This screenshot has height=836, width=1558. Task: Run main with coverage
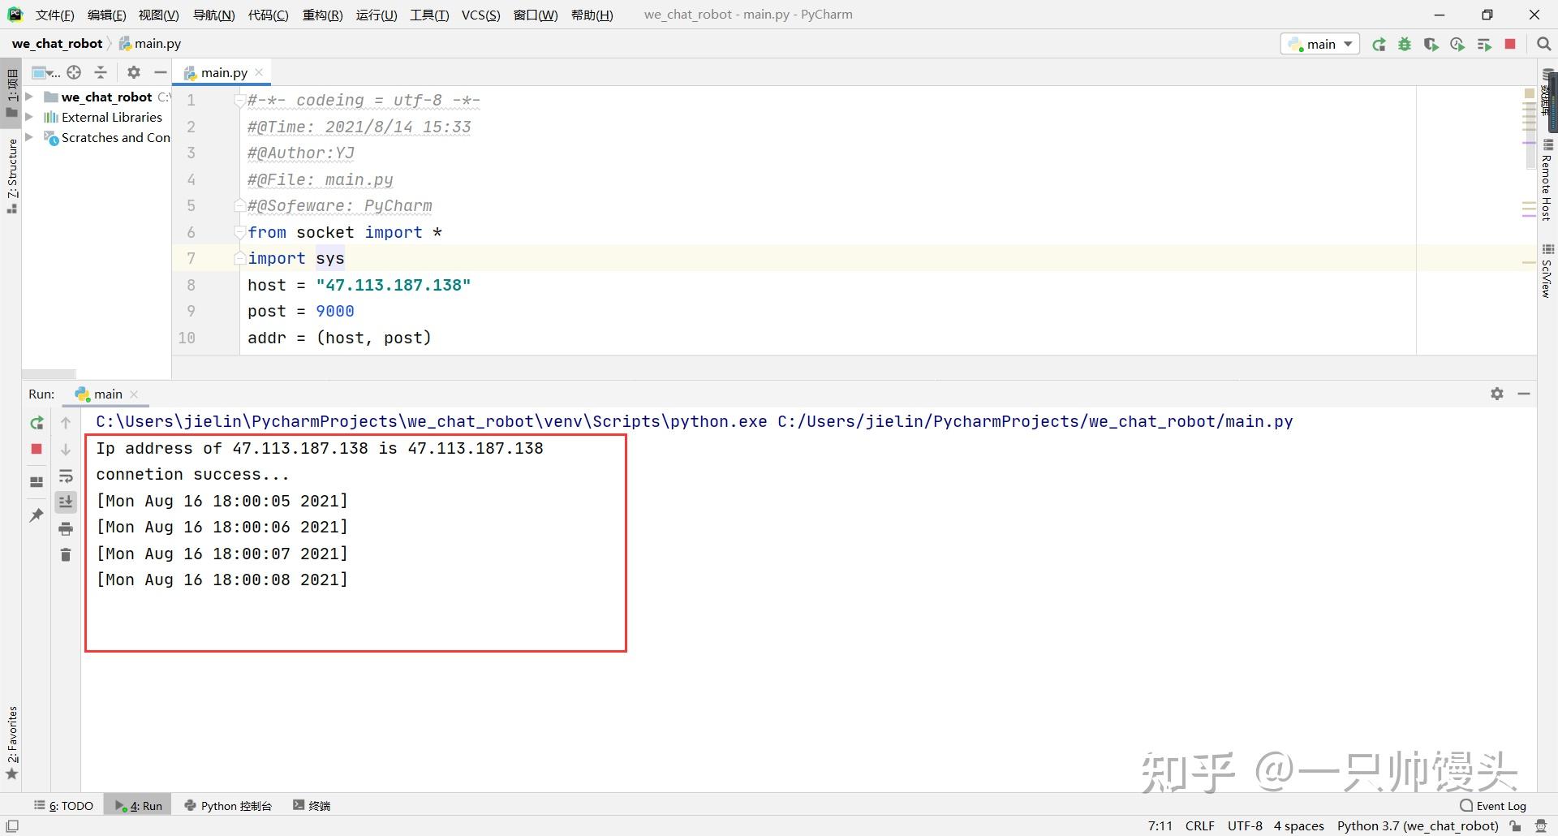point(1431,44)
